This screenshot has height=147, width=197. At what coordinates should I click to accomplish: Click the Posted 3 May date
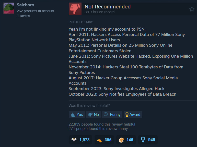(x=81, y=22)
